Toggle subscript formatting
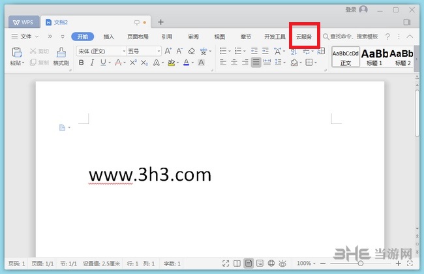Image resolution: width=424 pixels, height=274 pixels. 144,63
